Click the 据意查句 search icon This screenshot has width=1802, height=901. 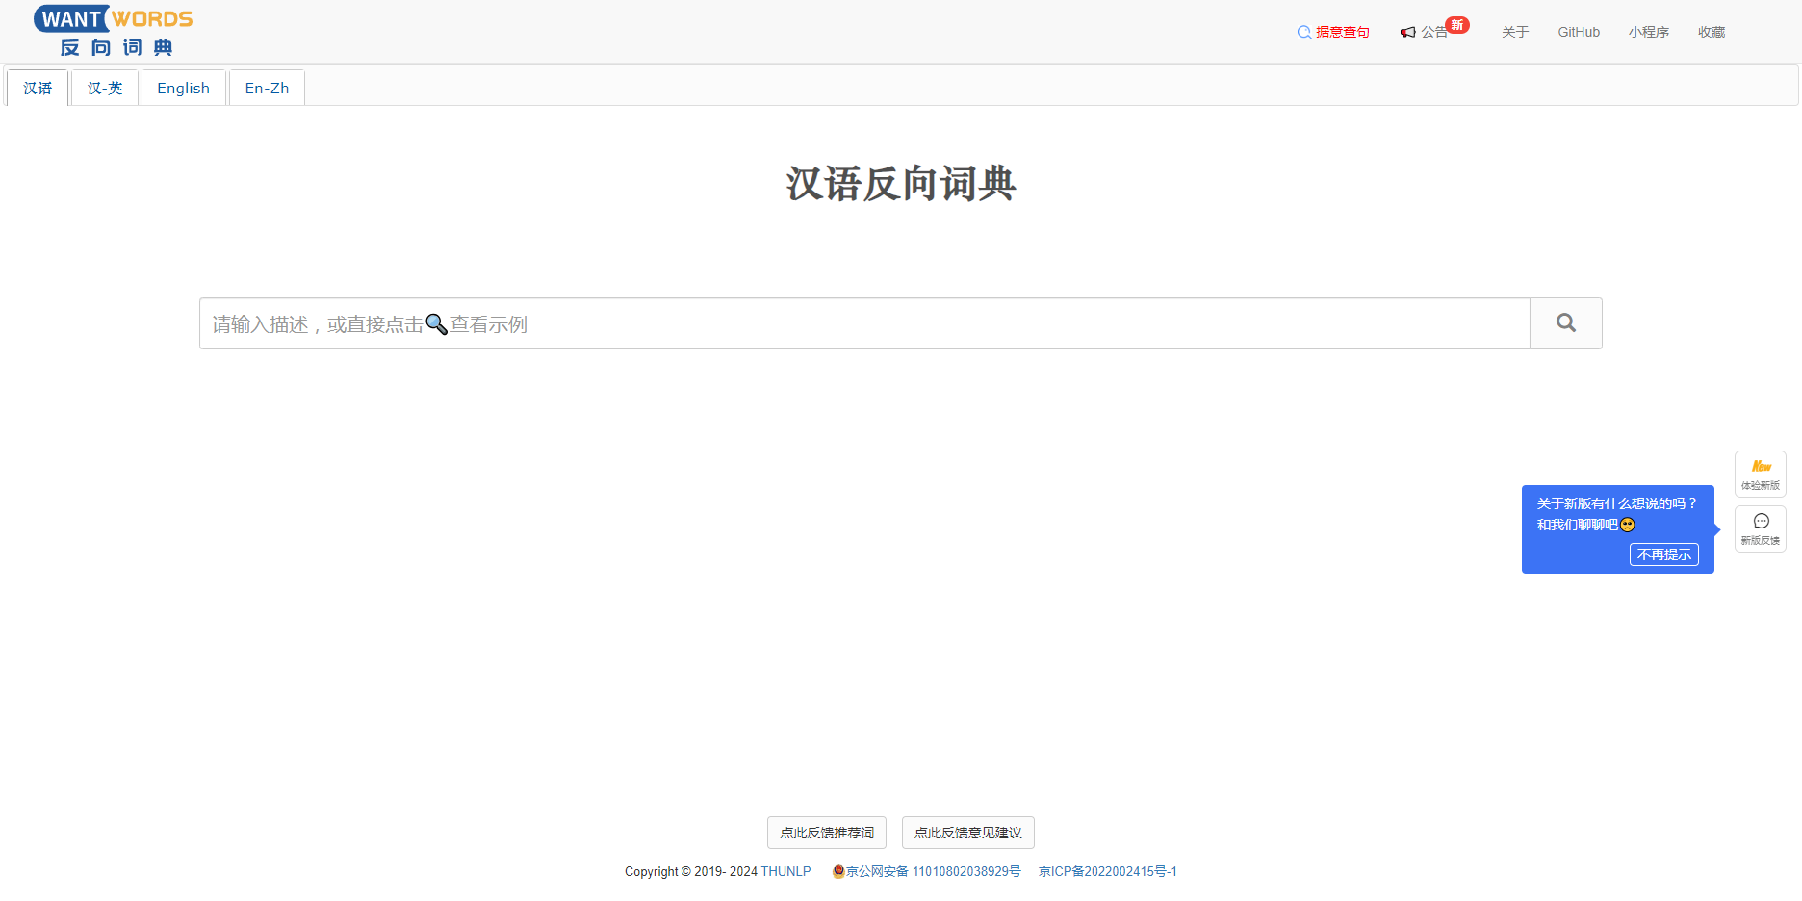[x=1303, y=33]
